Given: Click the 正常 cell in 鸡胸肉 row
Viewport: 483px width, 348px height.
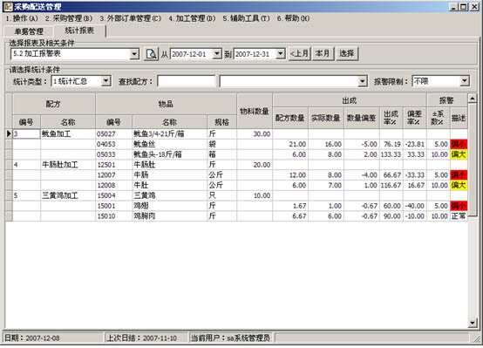Looking at the screenshot, I should tap(459, 216).
